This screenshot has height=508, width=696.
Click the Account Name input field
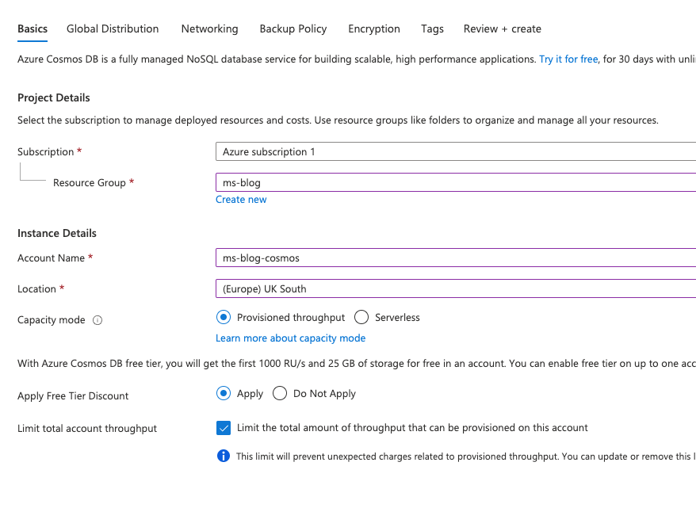click(456, 258)
